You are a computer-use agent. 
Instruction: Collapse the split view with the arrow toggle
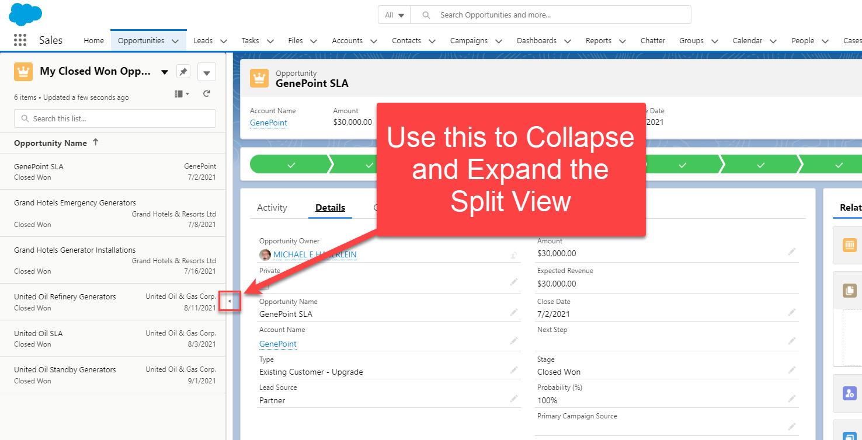point(230,301)
